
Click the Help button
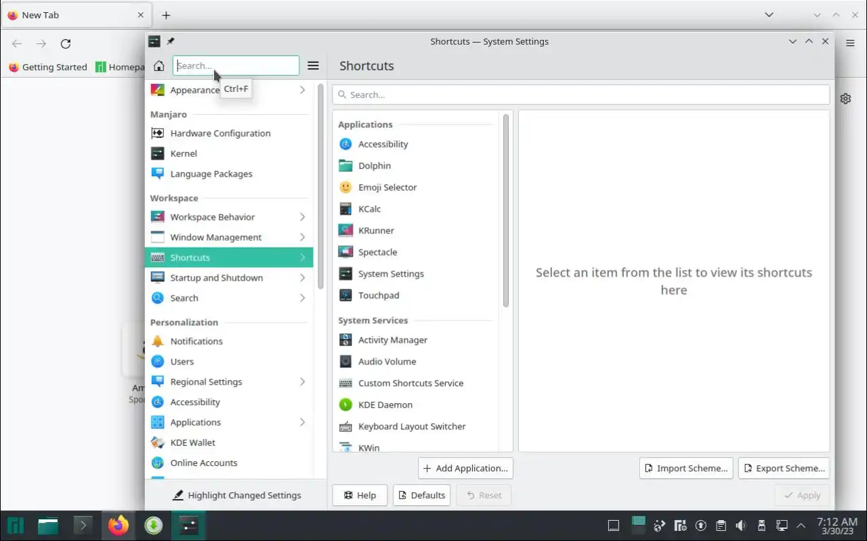[360, 495]
